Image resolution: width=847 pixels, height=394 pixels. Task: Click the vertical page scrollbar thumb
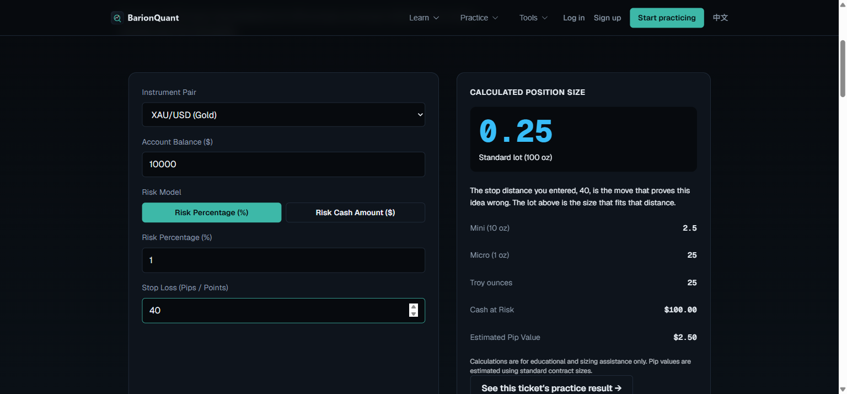(x=843, y=69)
